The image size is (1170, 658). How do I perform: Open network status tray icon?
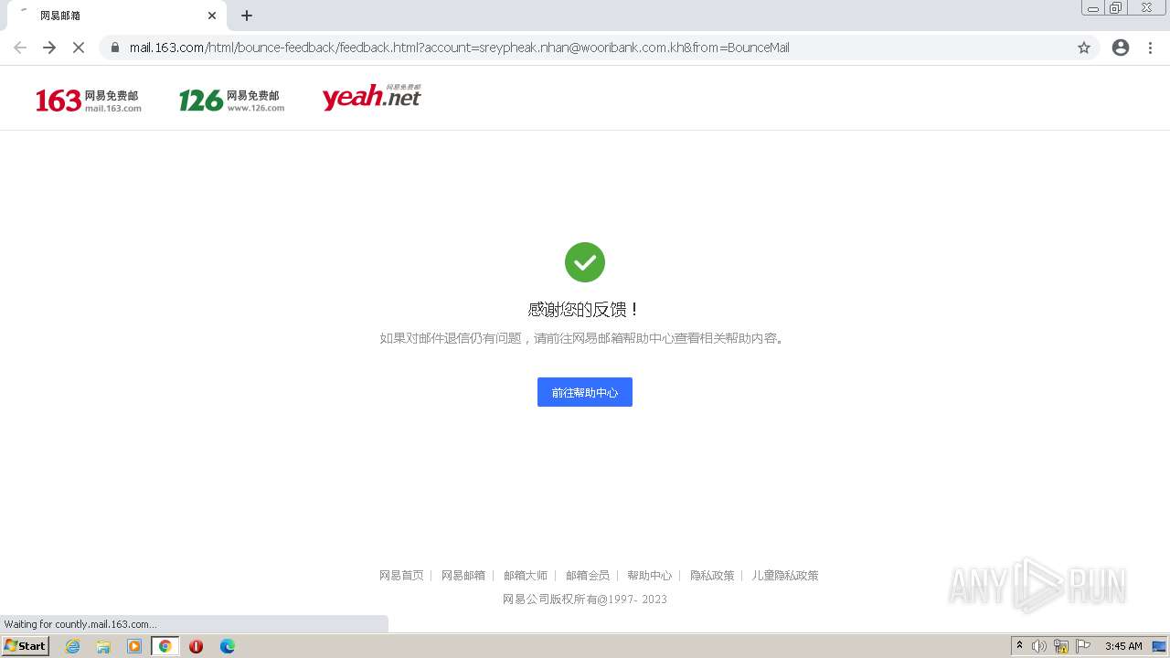tap(1061, 646)
